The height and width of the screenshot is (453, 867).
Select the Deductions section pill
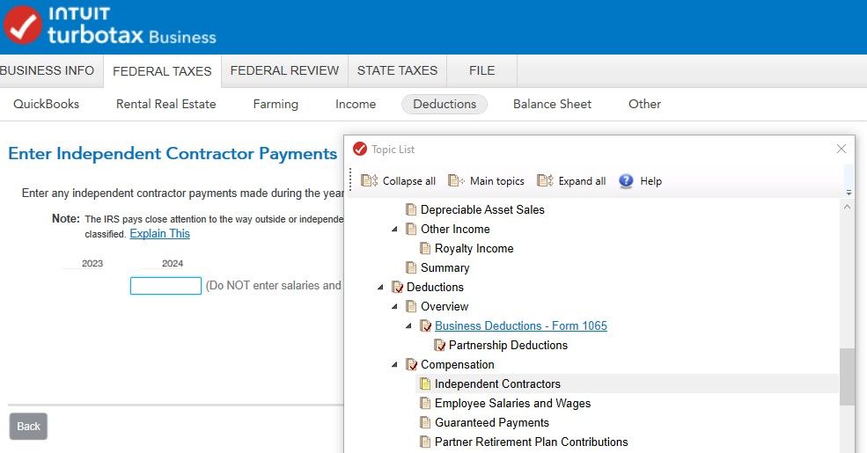click(x=445, y=104)
